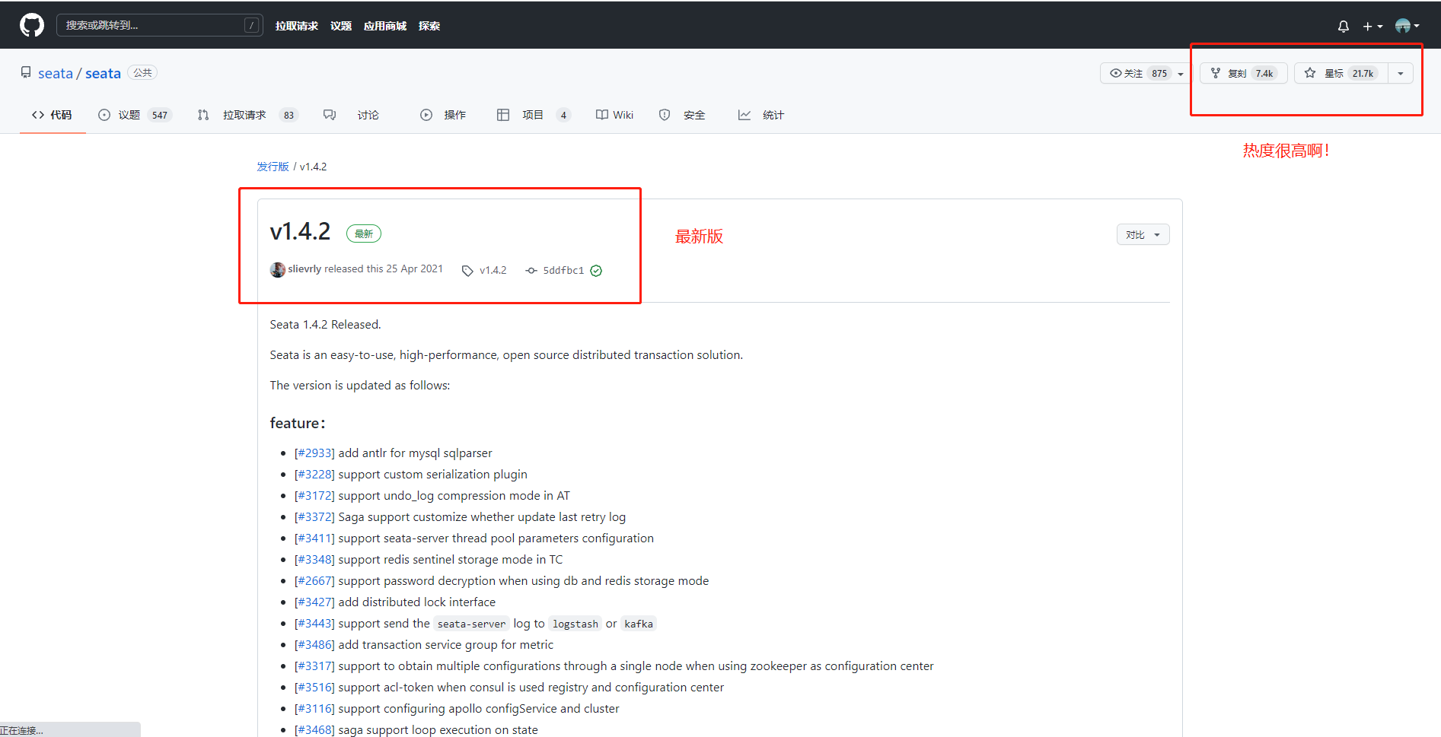The height and width of the screenshot is (737, 1441).
Task: Click the pull request icon in tabs
Action: tap(203, 115)
